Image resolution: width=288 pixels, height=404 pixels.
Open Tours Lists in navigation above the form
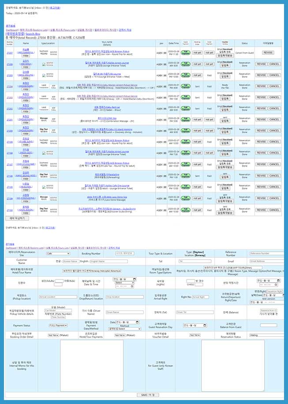(56, 248)
